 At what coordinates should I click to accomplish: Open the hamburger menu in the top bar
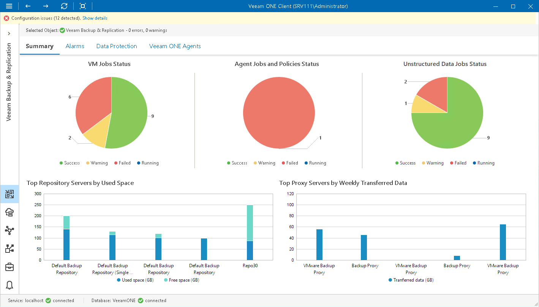[x=9, y=6]
